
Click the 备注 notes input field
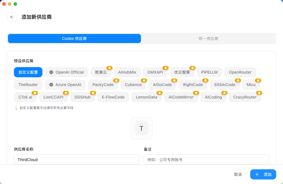[x=207, y=159]
